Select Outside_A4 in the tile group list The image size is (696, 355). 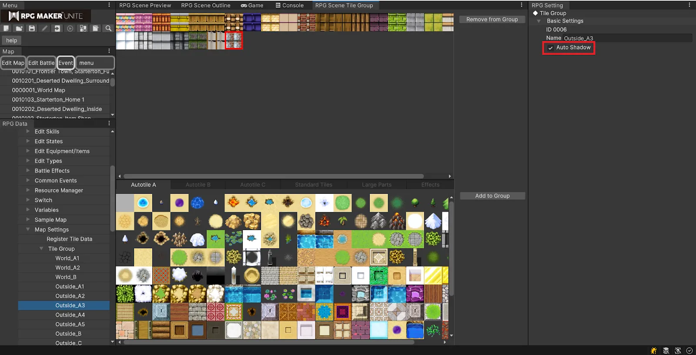point(70,315)
